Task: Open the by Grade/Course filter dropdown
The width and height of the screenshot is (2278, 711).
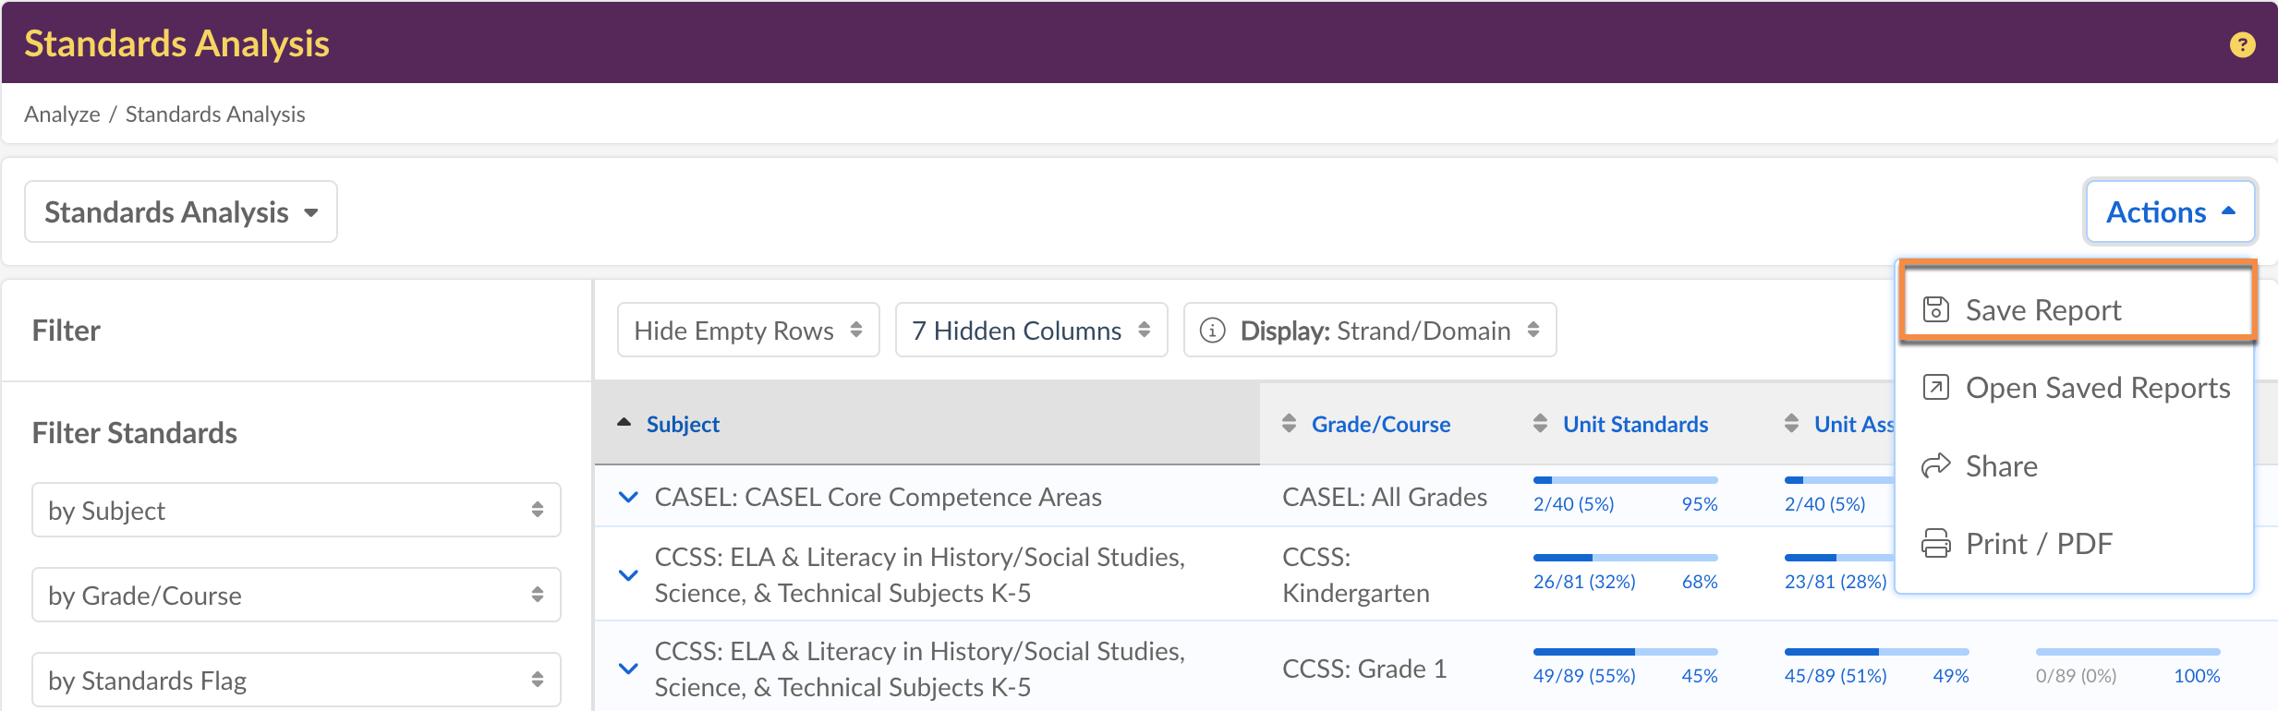Action: tap(296, 595)
